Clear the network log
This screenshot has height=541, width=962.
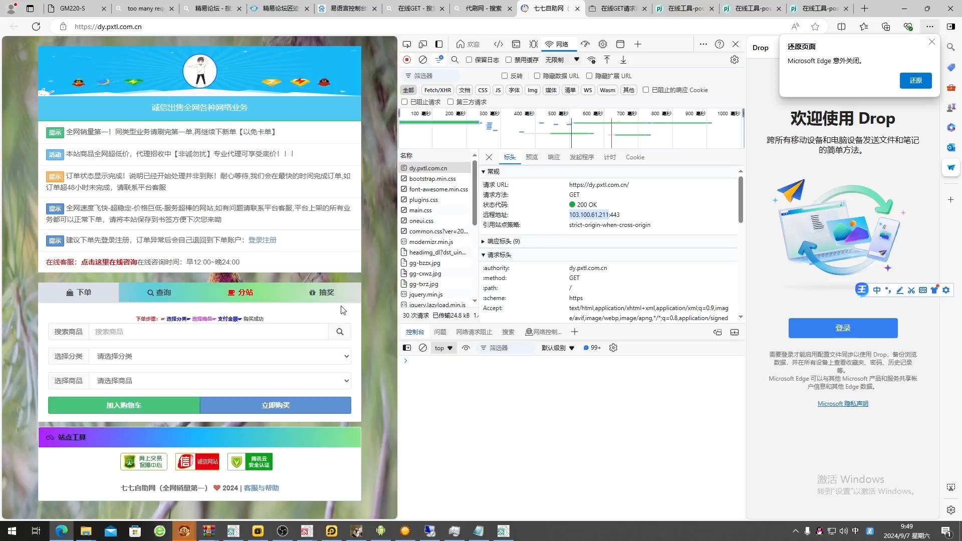click(423, 60)
